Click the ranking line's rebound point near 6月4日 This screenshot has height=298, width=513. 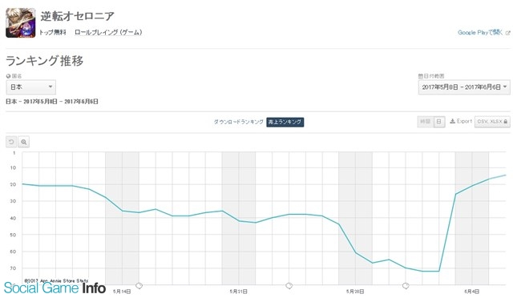456,194
